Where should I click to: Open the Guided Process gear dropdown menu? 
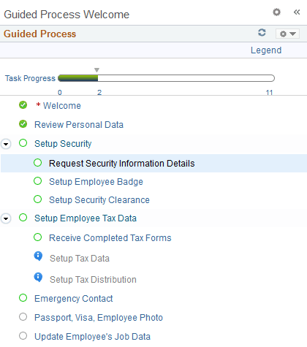click(287, 34)
